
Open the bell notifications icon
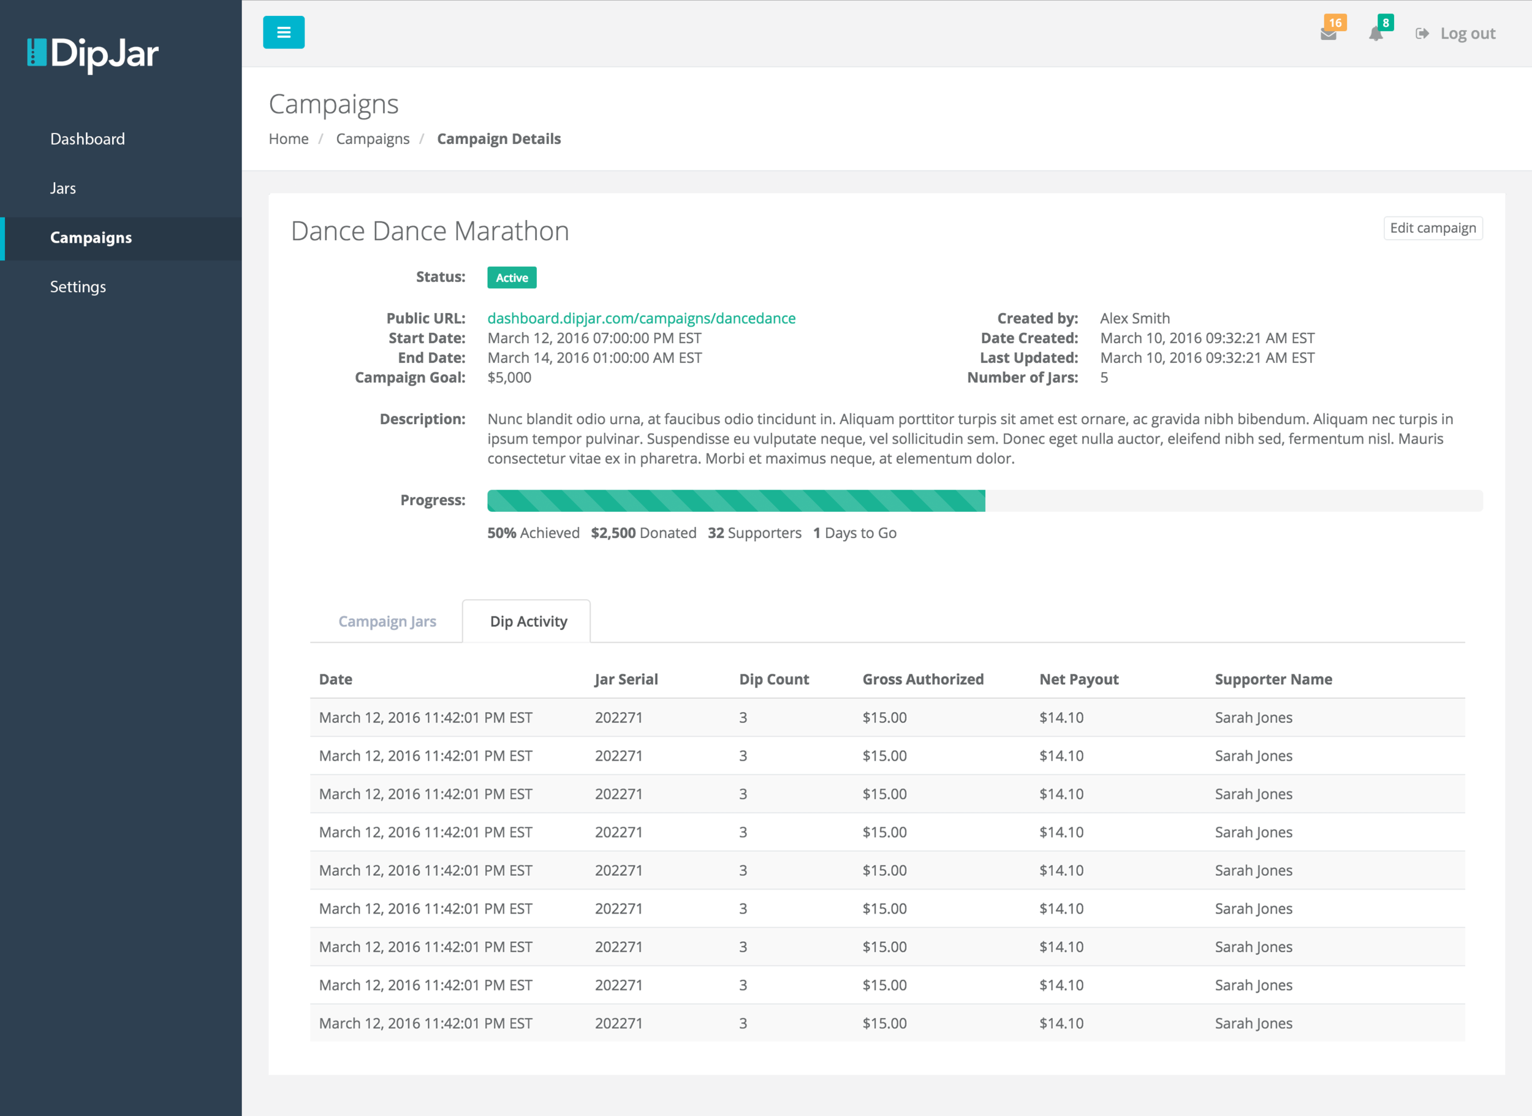pos(1375,35)
